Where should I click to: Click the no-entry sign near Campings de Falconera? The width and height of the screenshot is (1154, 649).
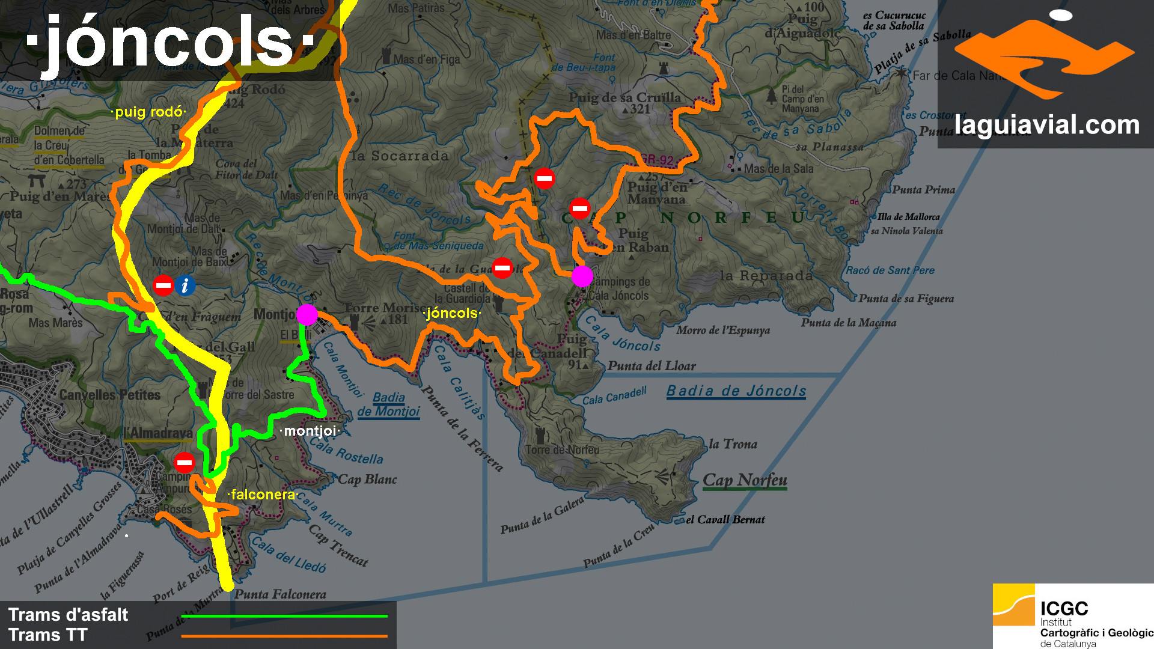pos(184,463)
